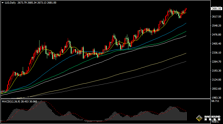Screen dimensions: 223x124
Task: Click the SINO SOUND logo icon
Action: pyautogui.click(x=199, y=118)
